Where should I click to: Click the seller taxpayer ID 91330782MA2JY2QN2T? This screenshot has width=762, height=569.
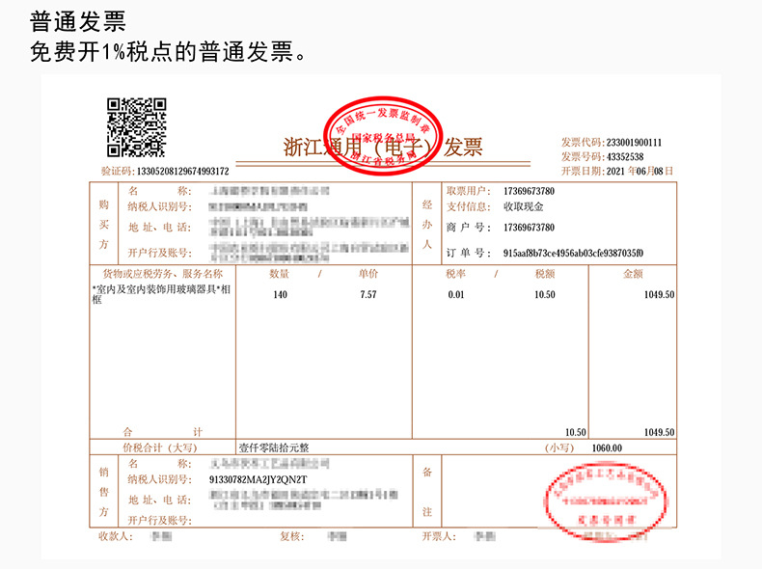point(259,479)
